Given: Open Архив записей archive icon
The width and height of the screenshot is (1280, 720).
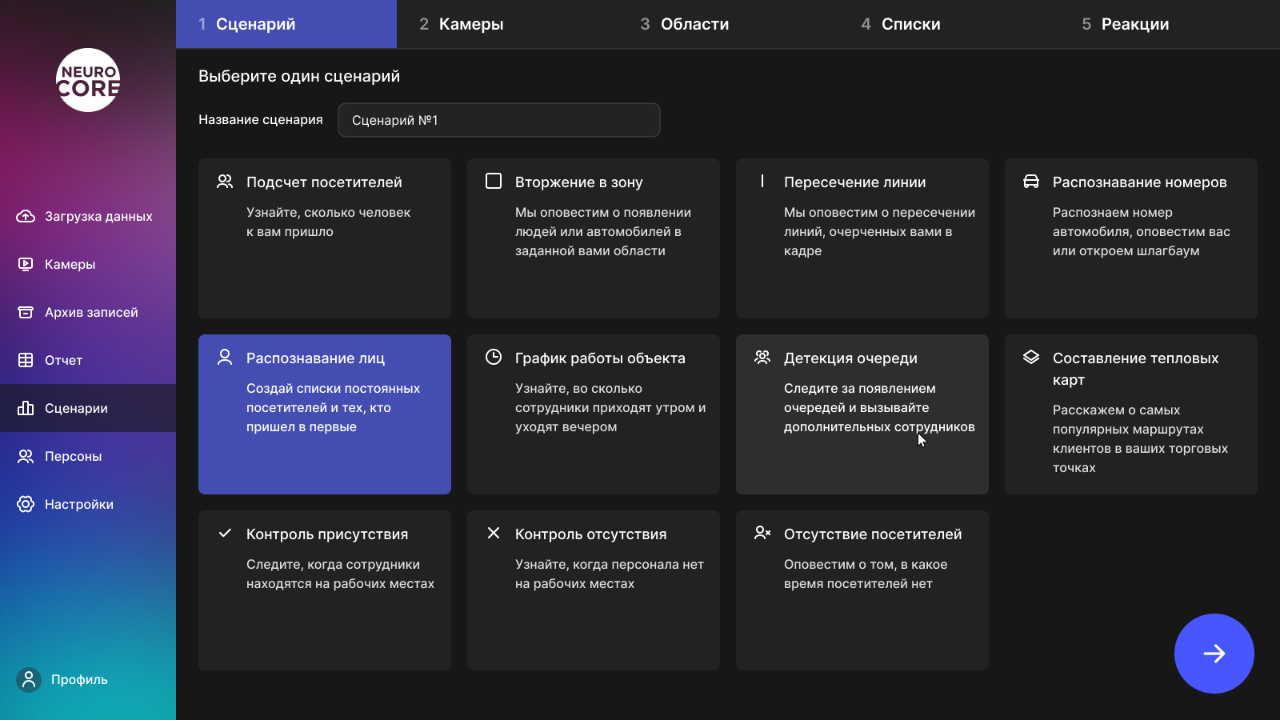Looking at the screenshot, I should click(x=26, y=312).
